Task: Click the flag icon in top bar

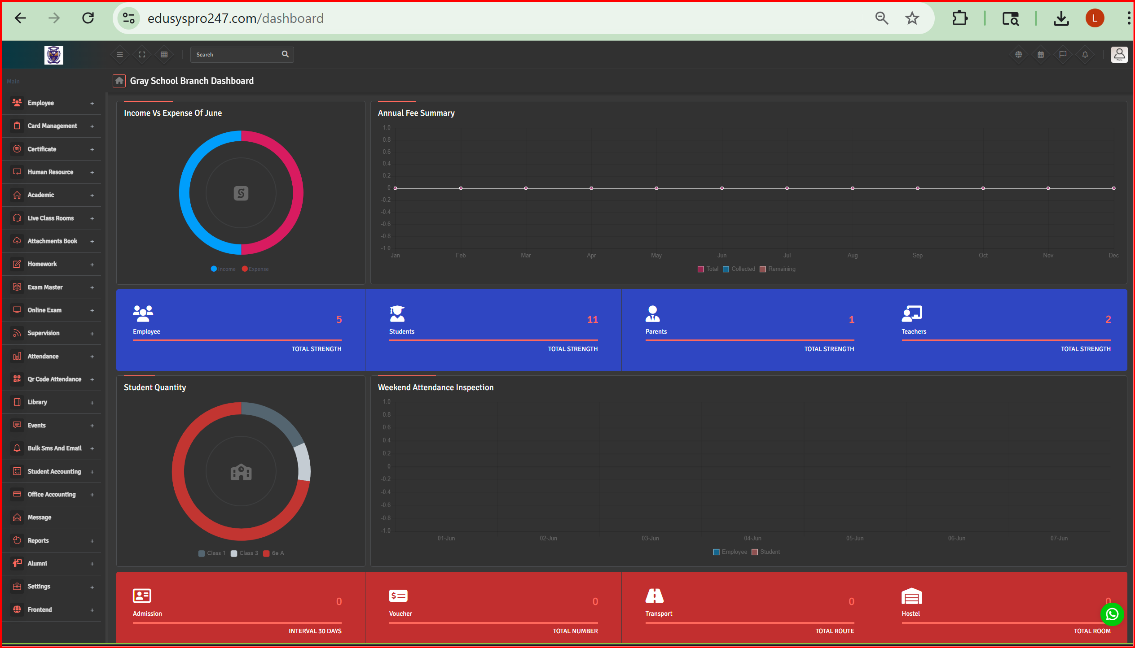Action: [1063, 54]
